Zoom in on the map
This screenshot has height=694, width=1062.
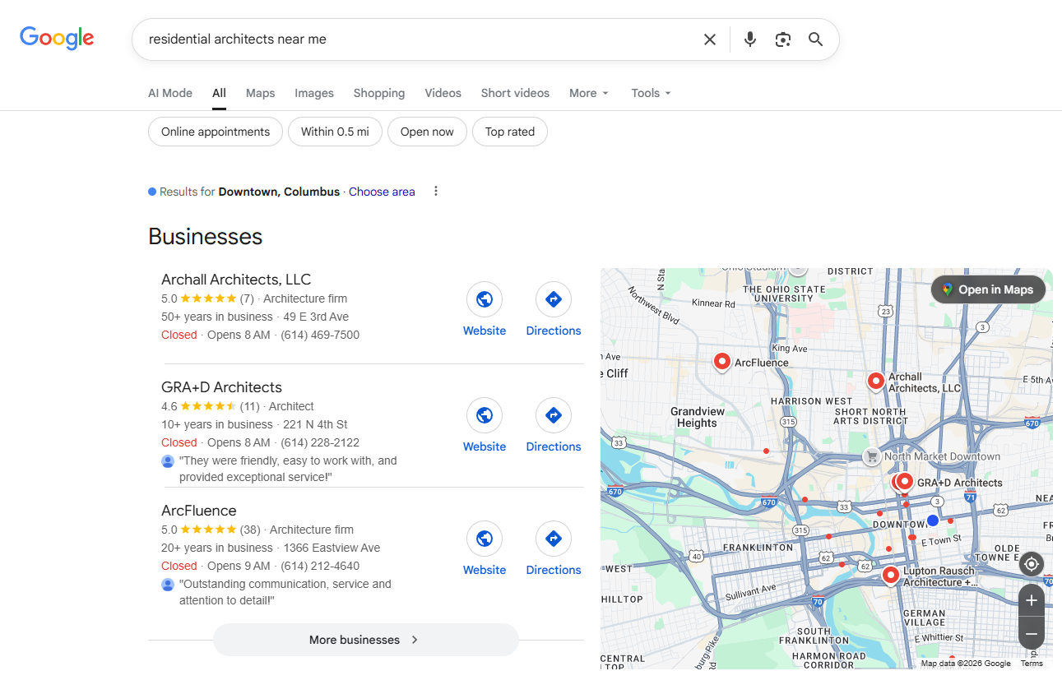(1031, 601)
